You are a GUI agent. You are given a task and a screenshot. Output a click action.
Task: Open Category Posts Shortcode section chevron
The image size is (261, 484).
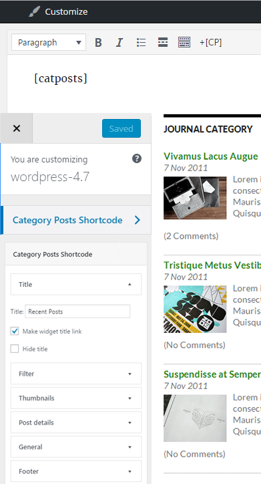[x=138, y=220]
